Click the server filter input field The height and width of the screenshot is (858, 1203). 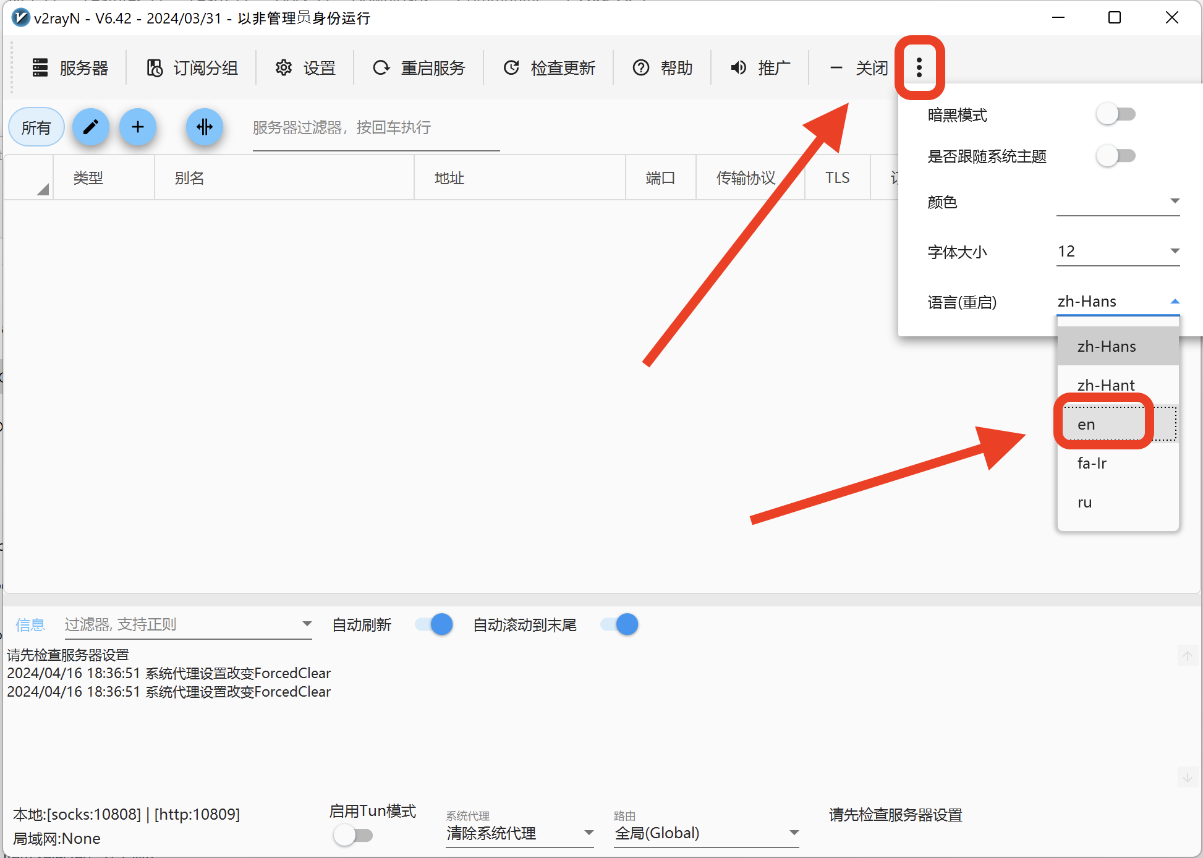tap(375, 128)
